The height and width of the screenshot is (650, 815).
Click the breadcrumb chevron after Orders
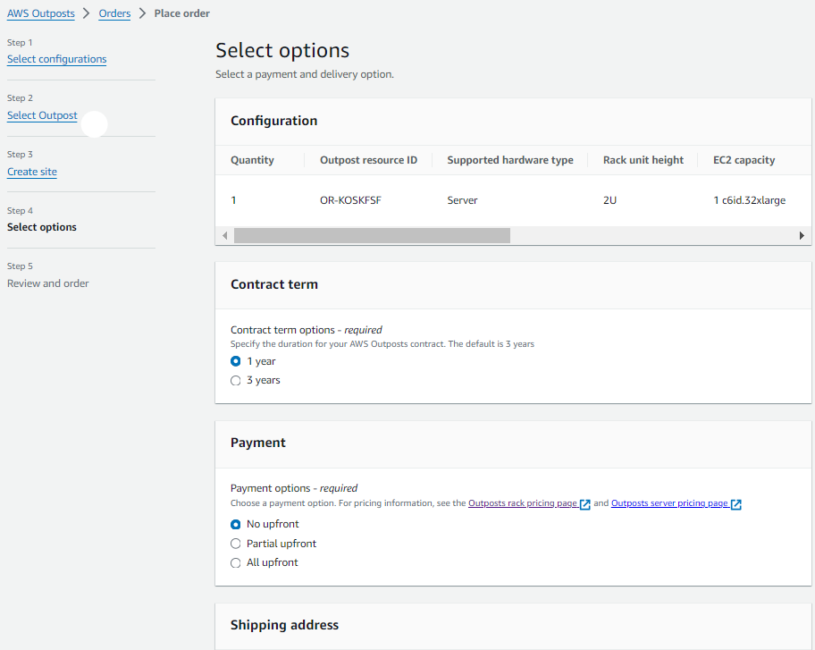pyautogui.click(x=142, y=13)
